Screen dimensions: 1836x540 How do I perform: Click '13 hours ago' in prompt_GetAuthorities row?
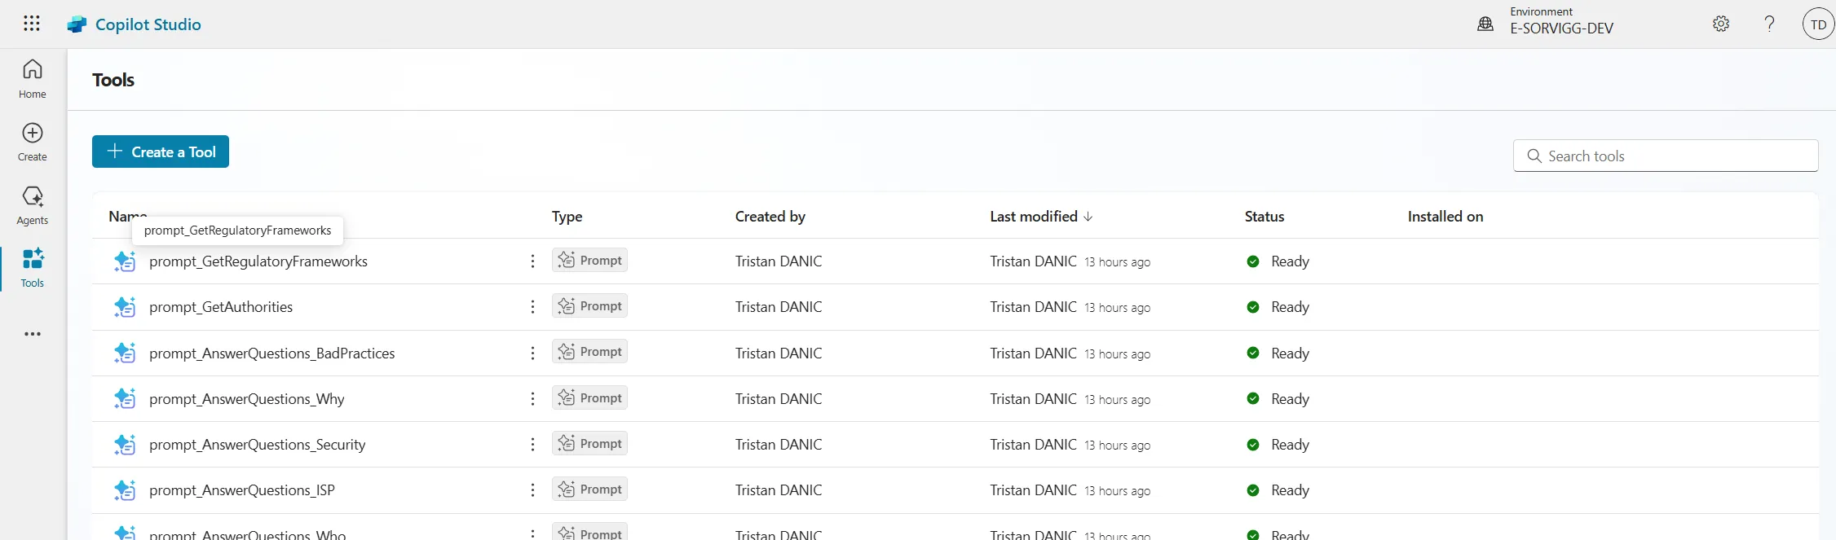1117,308
